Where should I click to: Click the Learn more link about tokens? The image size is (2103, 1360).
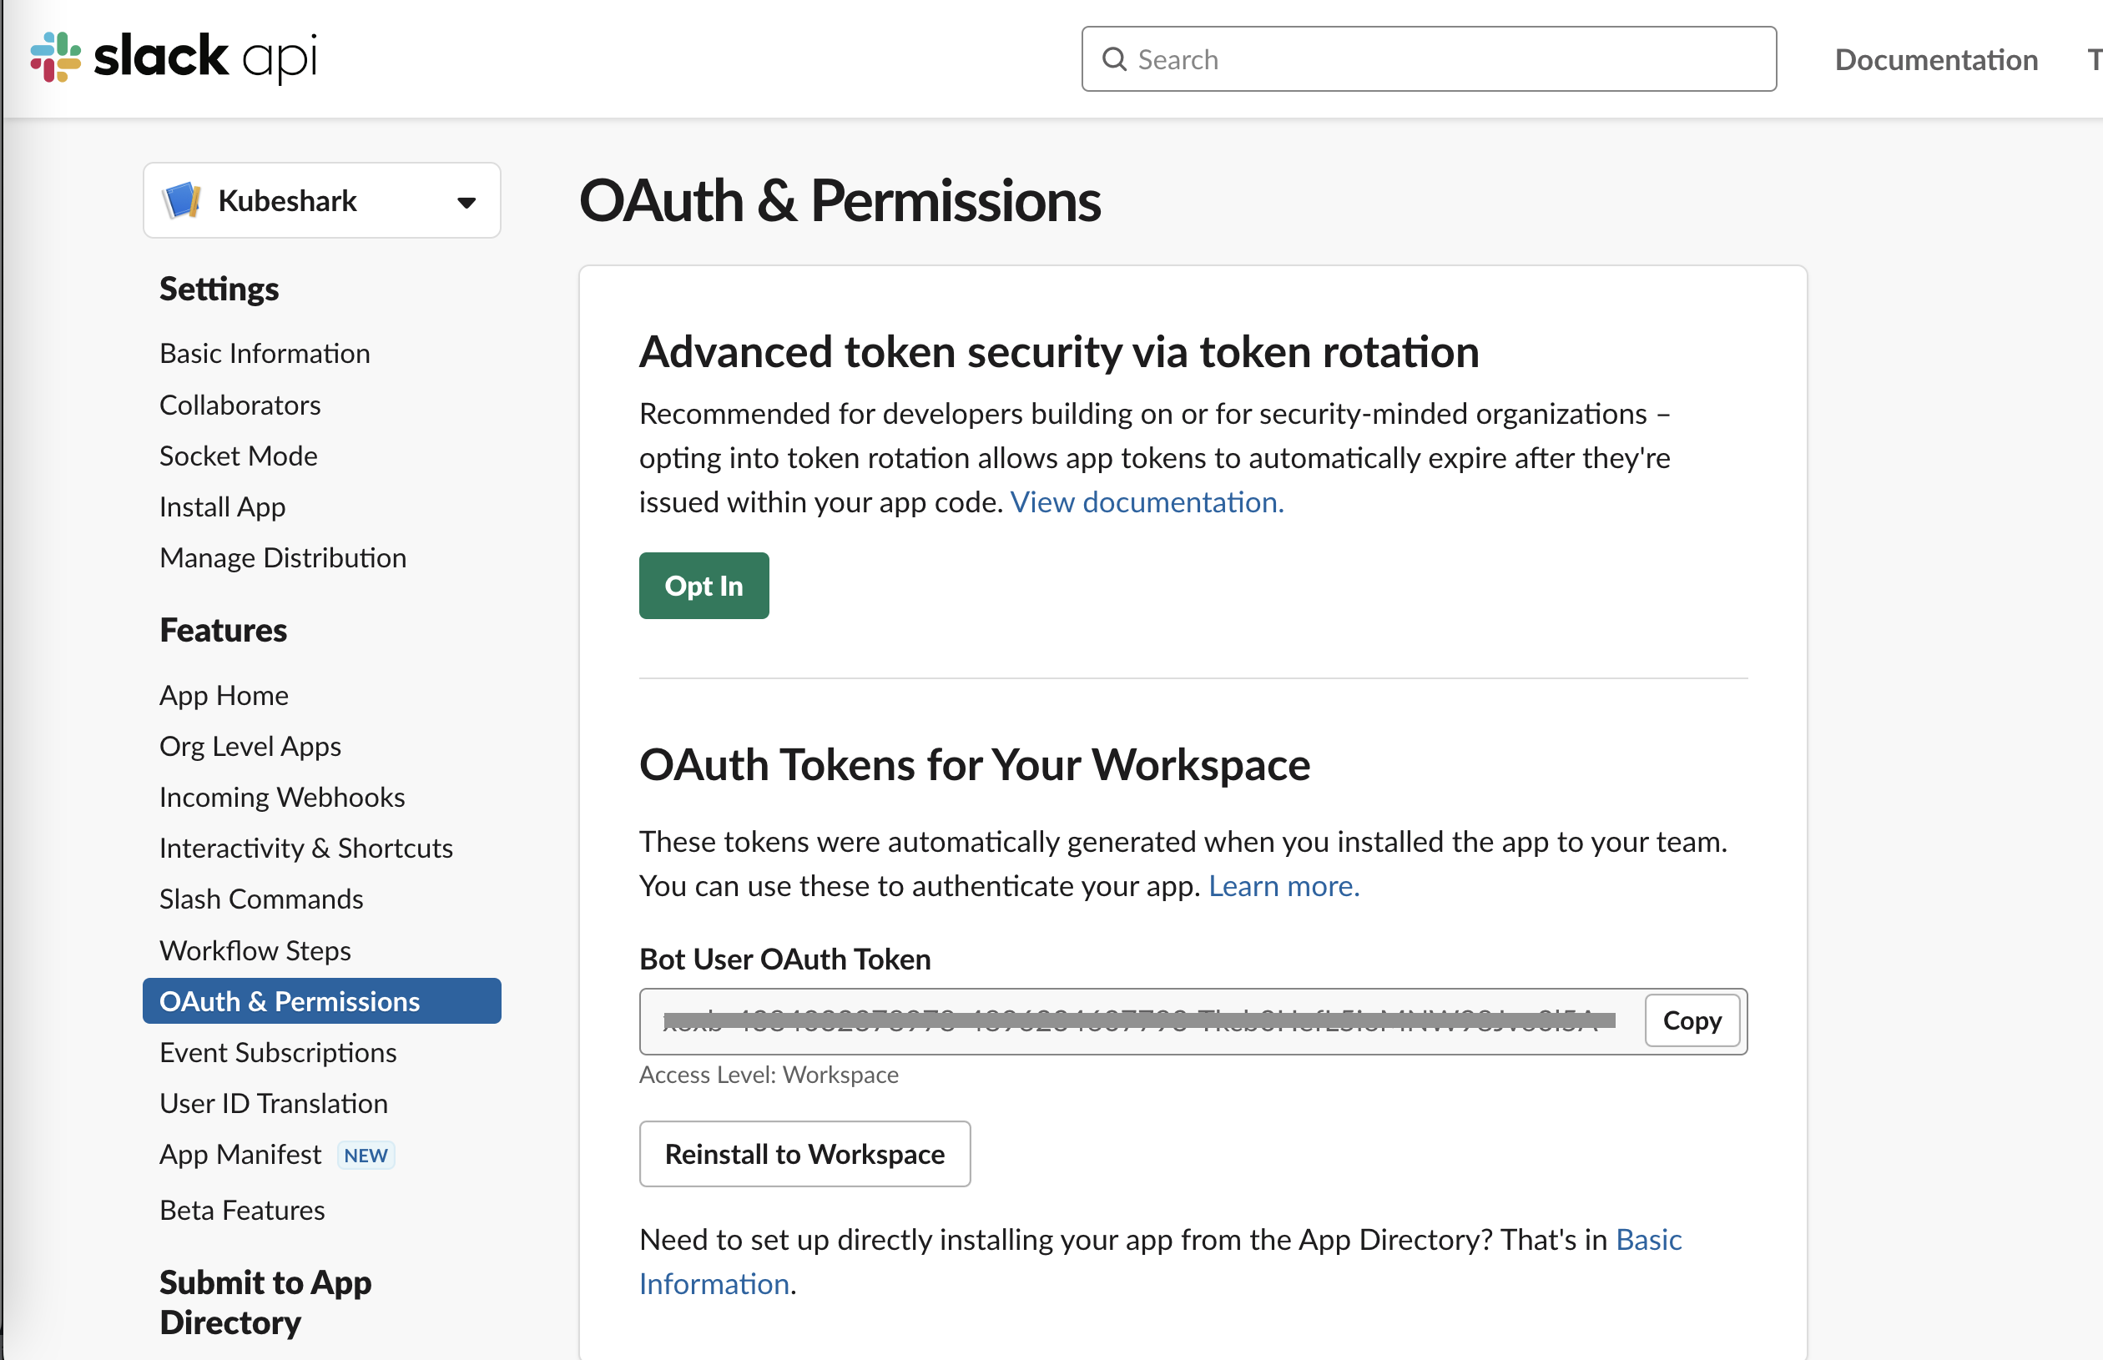1283,886
